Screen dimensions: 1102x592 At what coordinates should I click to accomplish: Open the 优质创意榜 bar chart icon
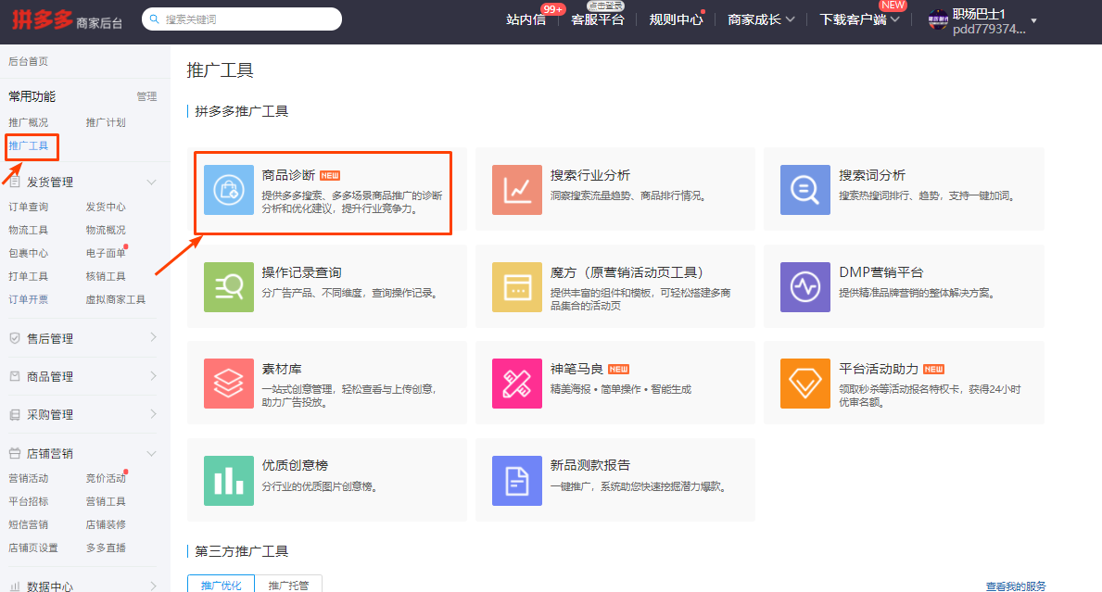(228, 480)
